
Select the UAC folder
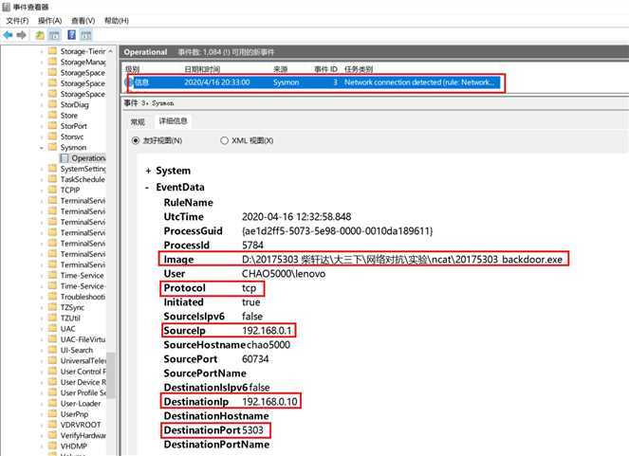click(x=67, y=329)
